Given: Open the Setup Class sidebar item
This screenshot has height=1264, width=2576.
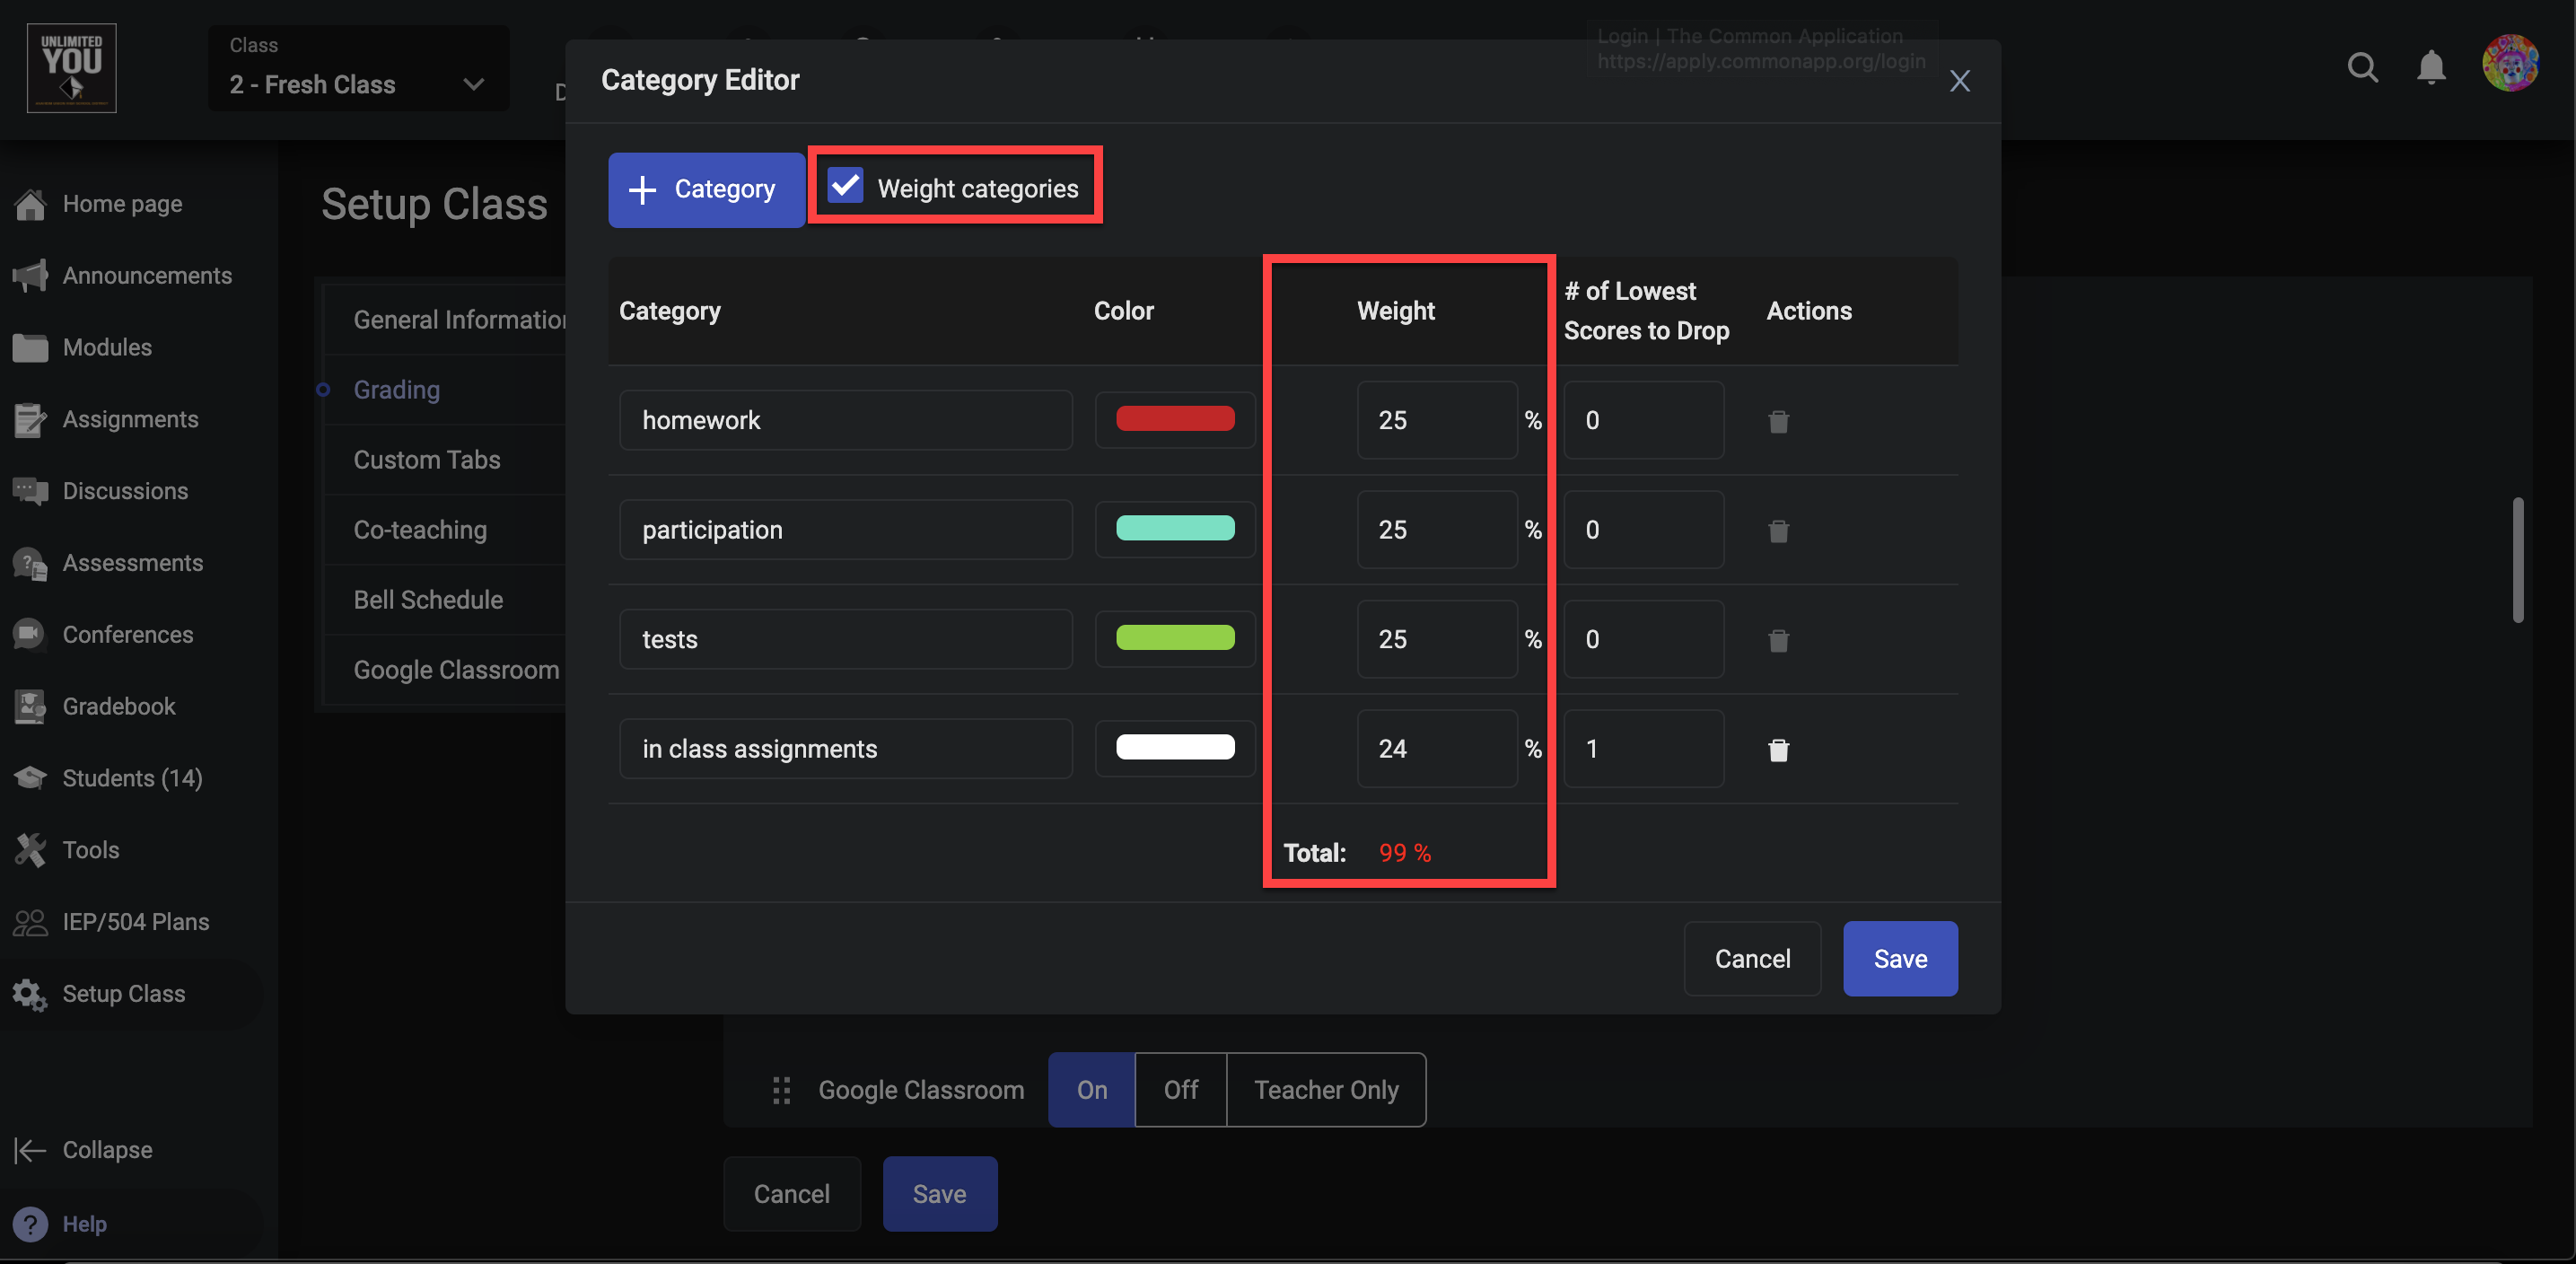Looking at the screenshot, I should coord(123,994).
